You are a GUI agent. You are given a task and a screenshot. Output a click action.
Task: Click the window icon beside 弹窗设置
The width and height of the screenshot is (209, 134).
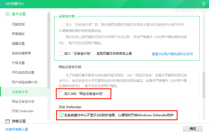point(8,121)
